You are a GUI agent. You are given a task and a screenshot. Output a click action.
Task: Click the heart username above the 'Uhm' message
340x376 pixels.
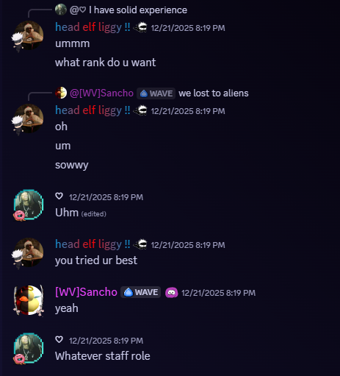point(59,196)
